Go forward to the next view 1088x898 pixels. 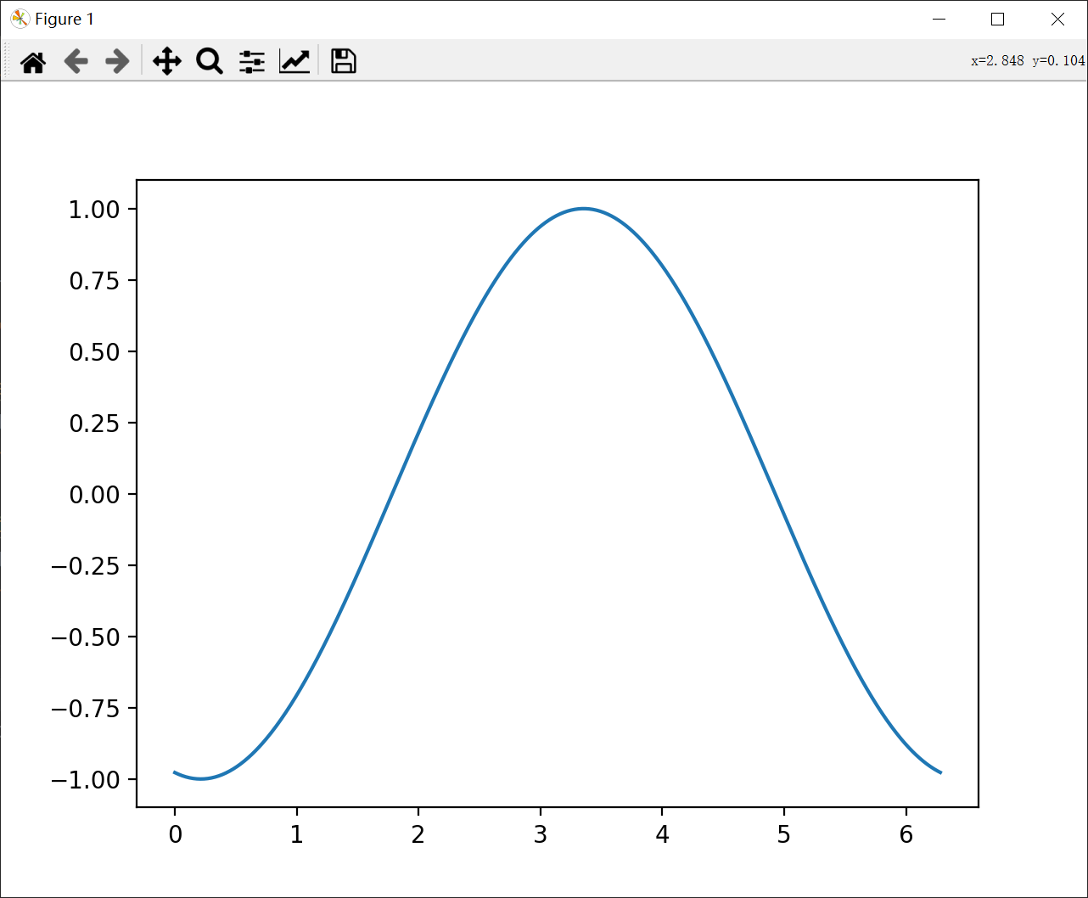(117, 61)
